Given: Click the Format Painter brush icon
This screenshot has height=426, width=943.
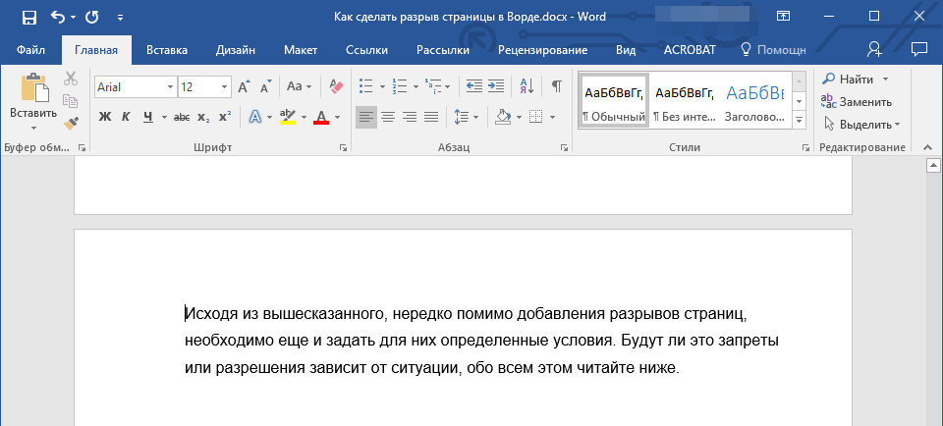Looking at the screenshot, I should tap(71, 124).
